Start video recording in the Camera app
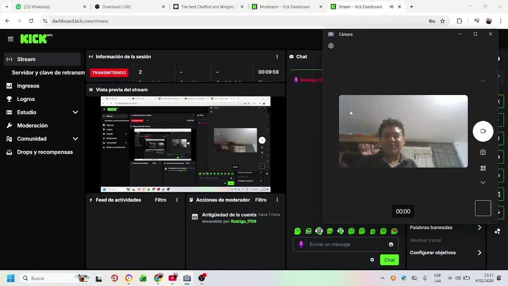The width and height of the screenshot is (508, 286). click(483, 131)
